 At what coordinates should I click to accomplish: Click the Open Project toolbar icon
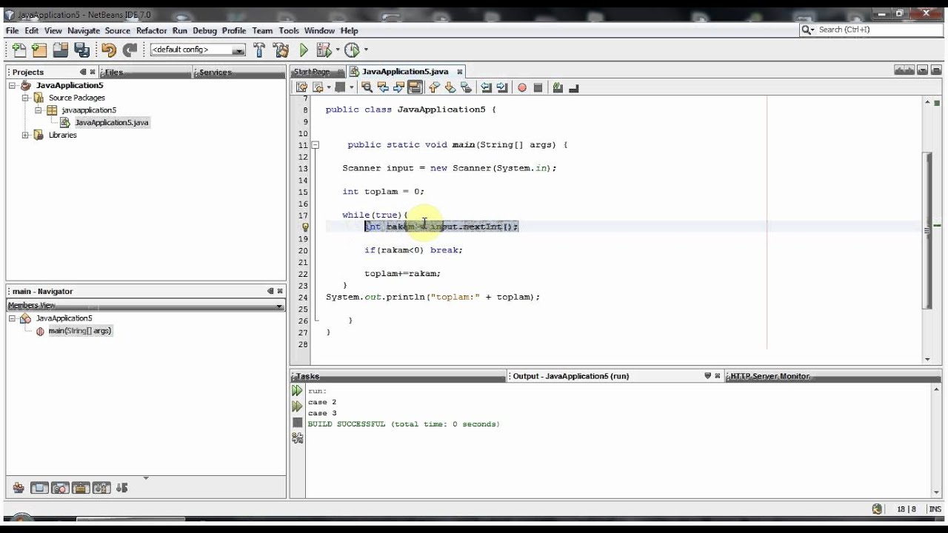pyautogui.click(x=61, y=50)
